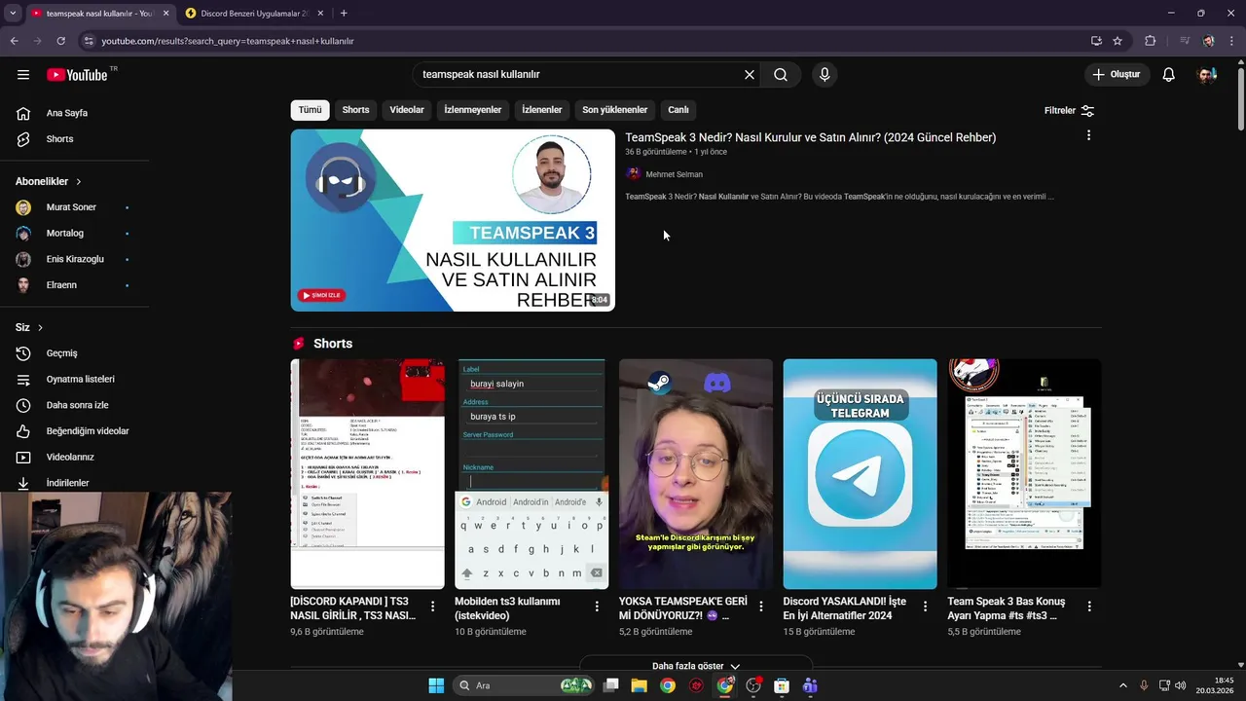
Task: Show hidden system tray icons chevron
Action: coord(1122,685)
